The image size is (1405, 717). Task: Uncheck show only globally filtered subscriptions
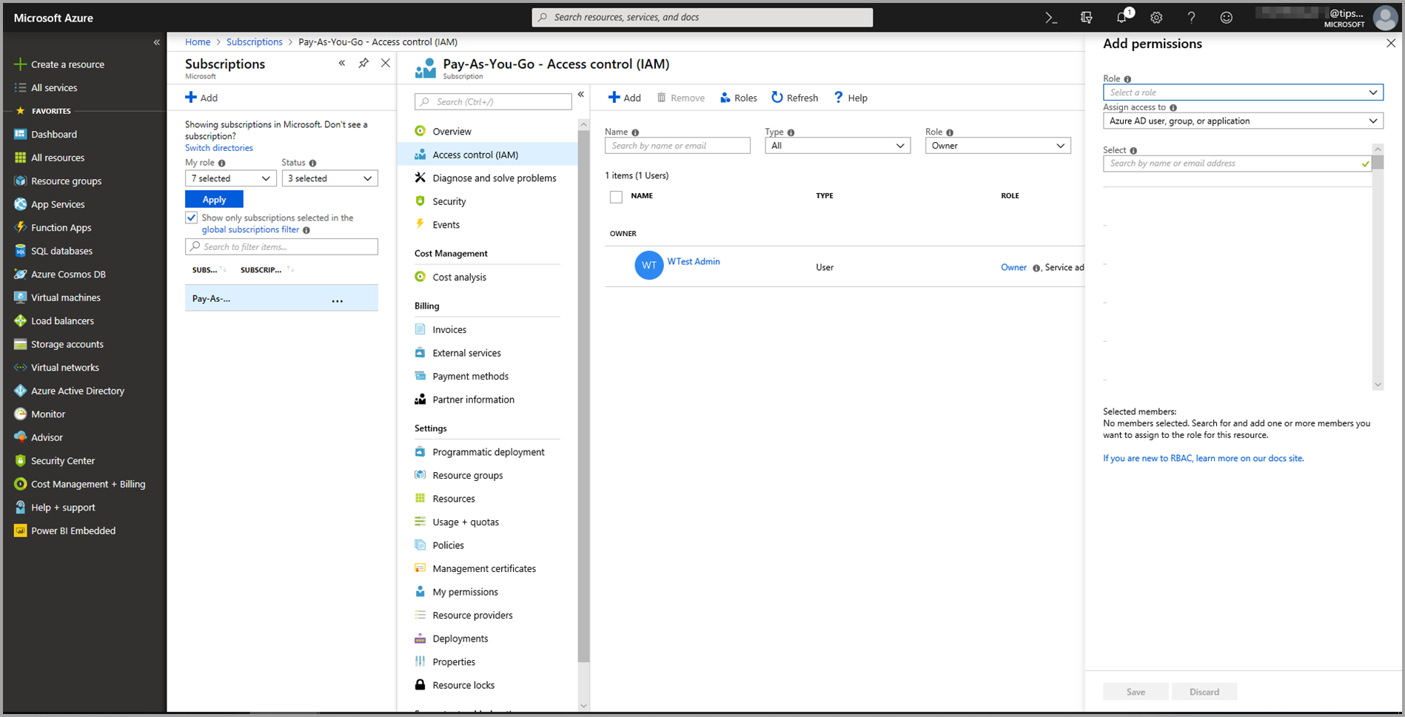pos(191,217)
